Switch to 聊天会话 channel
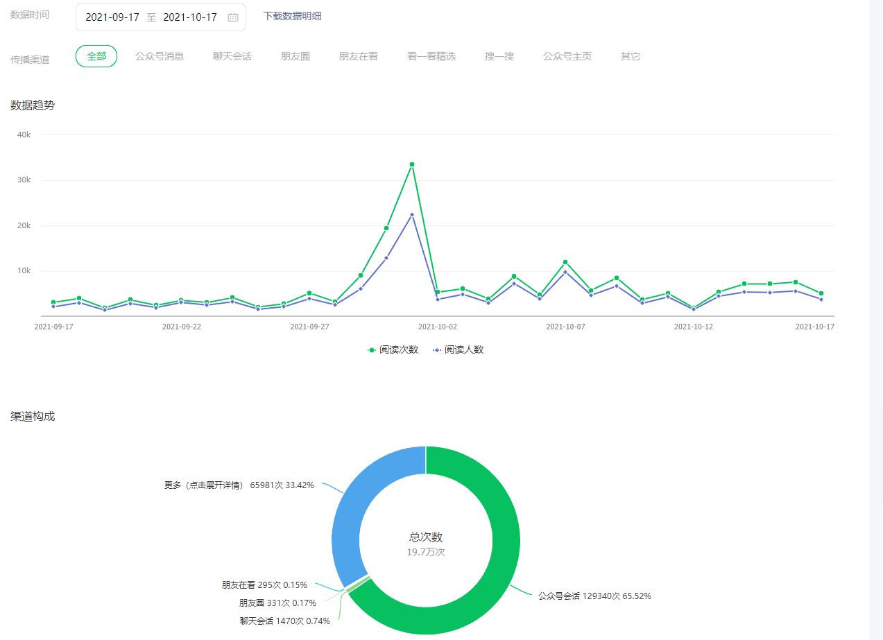The image size is (883, 640). (x=232, y=56)
